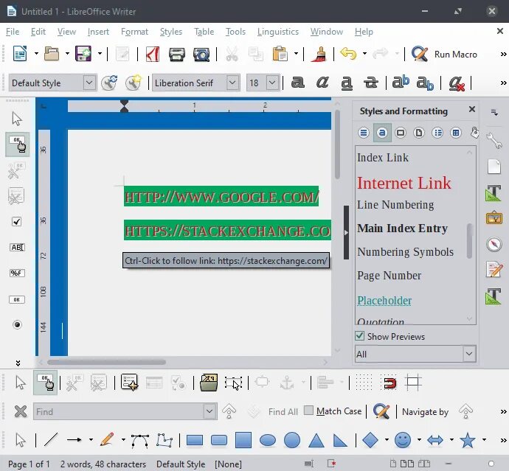Apply Subscript formatting
Image resolution: width=509 pixels, height=471 pixels.
pos(425,83)
